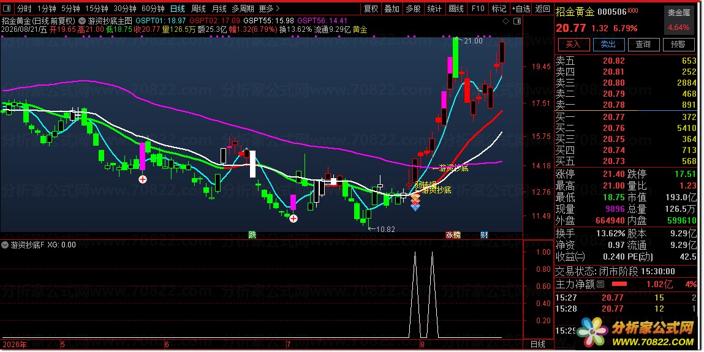Click the 交易状态 闭市阶段 status line
This screenshot has width=704, height=352.
pos(615,272)
